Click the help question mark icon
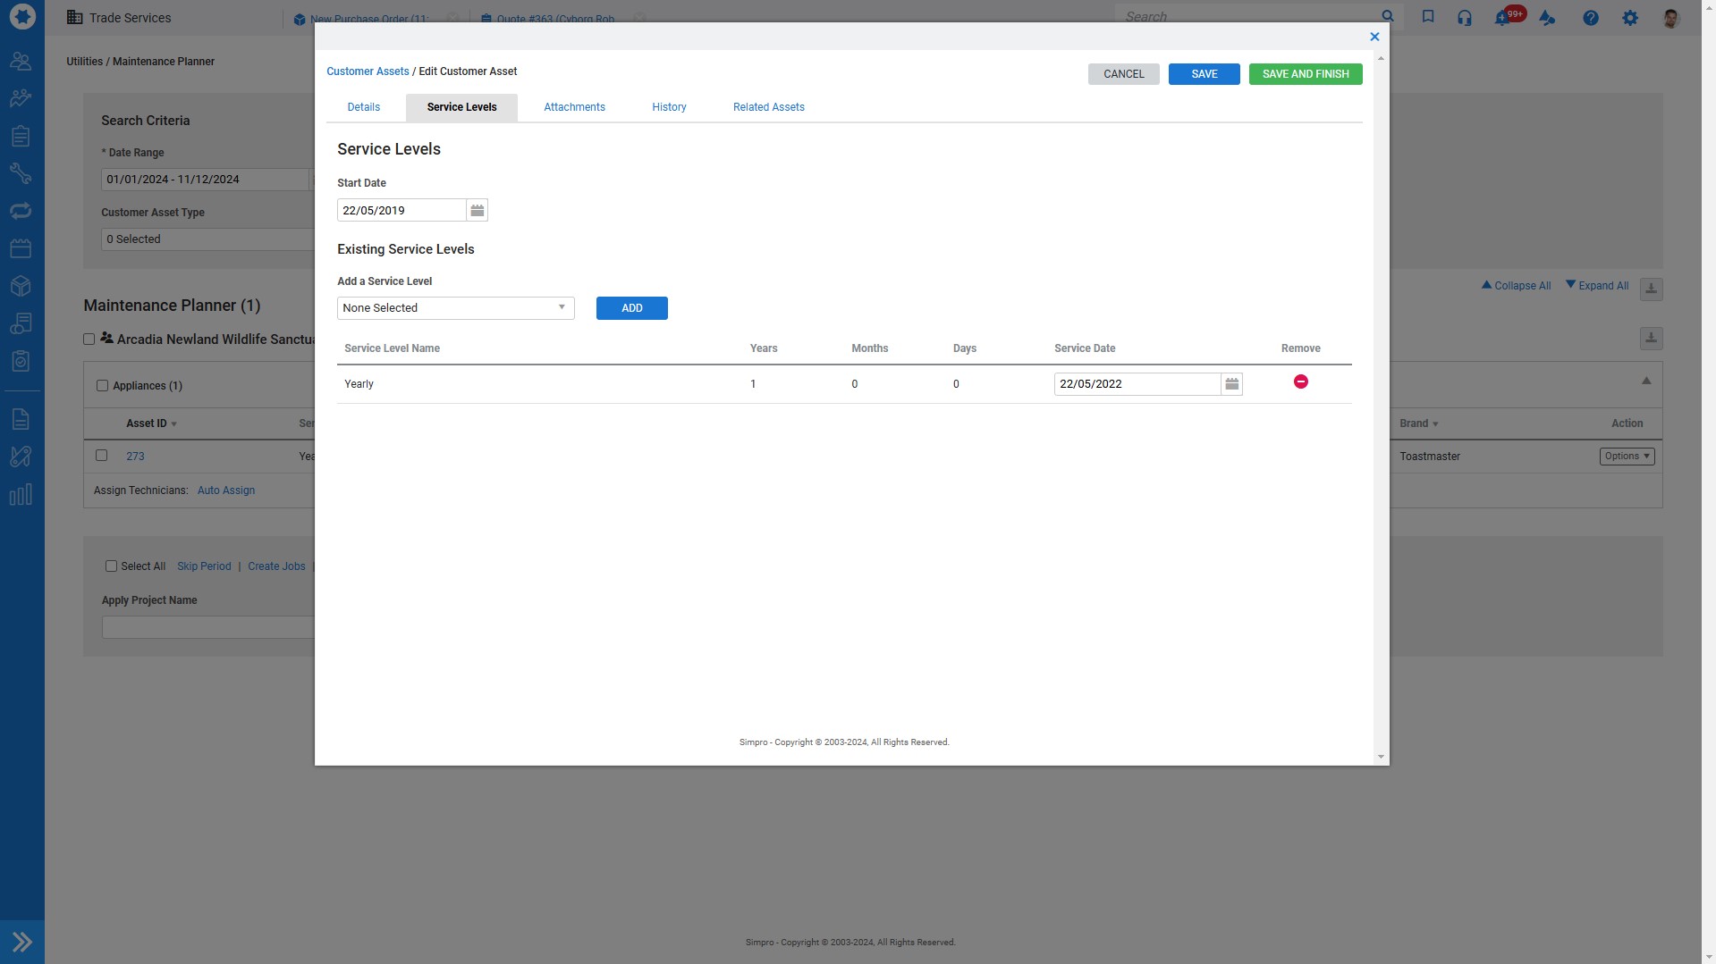The image size is (1716, 964). click(1590, 18)
